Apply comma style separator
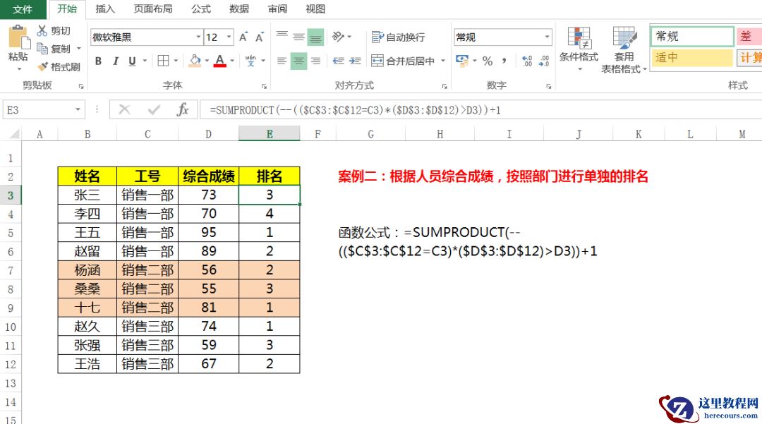 504,61
